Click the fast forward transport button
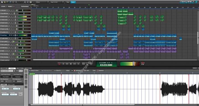Screen dimensions: 199x106 click(74, 64)
